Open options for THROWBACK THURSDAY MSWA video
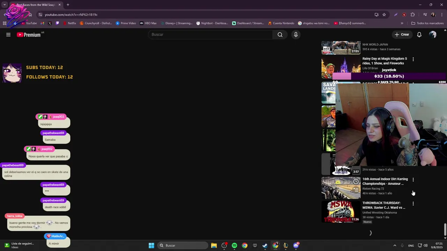Viewport: 447px width, 251px height. click(x=413, y=204)
